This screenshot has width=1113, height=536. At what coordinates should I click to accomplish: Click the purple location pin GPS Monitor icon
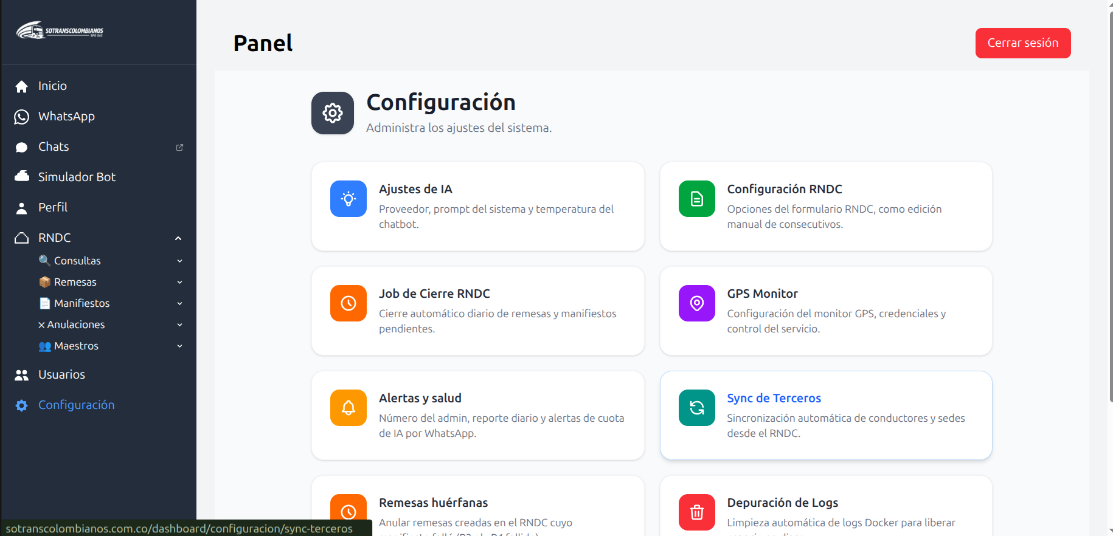(697, 303)
